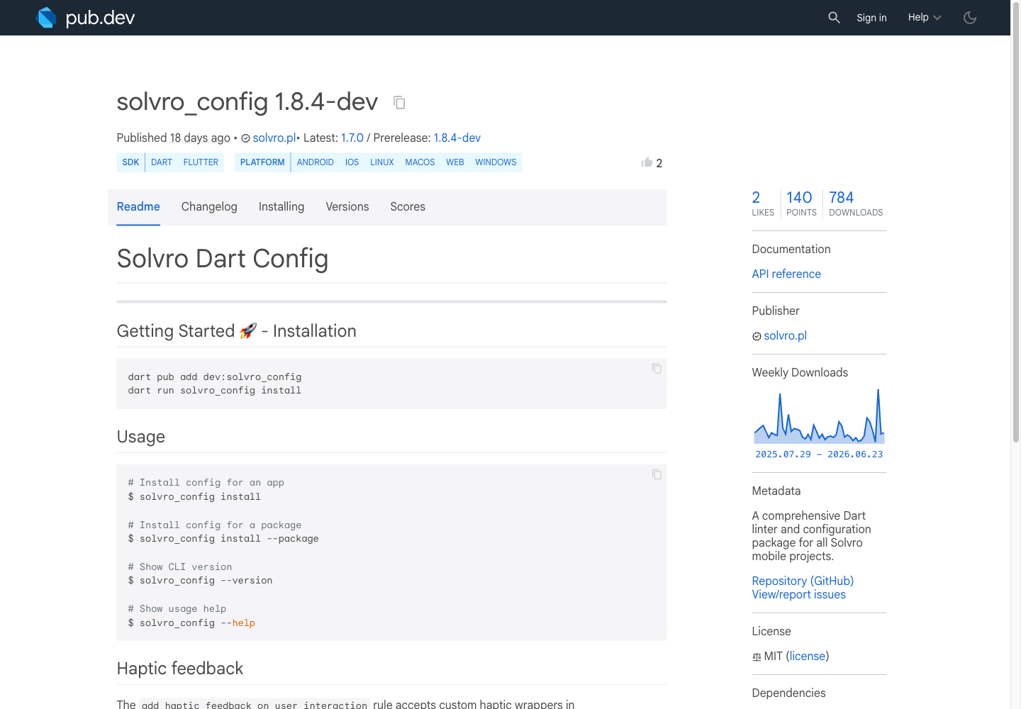
Task: Open latest version 1.7.0 link
Action: (x=352, y=138)
